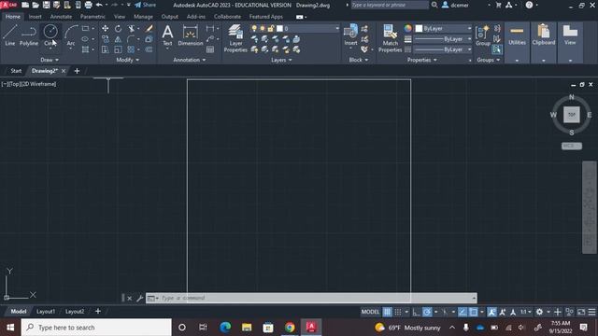598x336 pixels.
Task: Click the layer color white swatch
Action: click(x=279, y=29)
